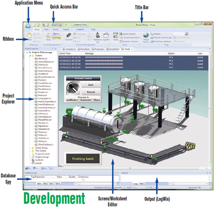Open the Database Spy ribbon icon
This screenshot has height=208, width=216.
pyautogui.click(x=98, y=37)
